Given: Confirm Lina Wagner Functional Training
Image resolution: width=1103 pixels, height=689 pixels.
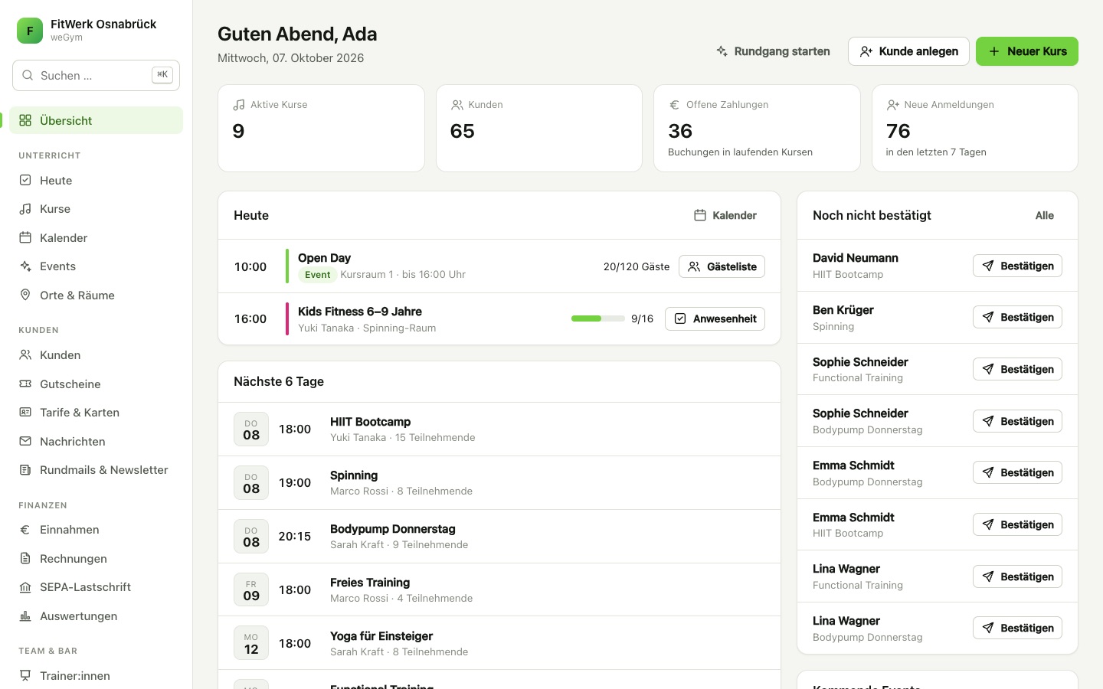Looking at the screenshot, I should (x=1017, y=576).
